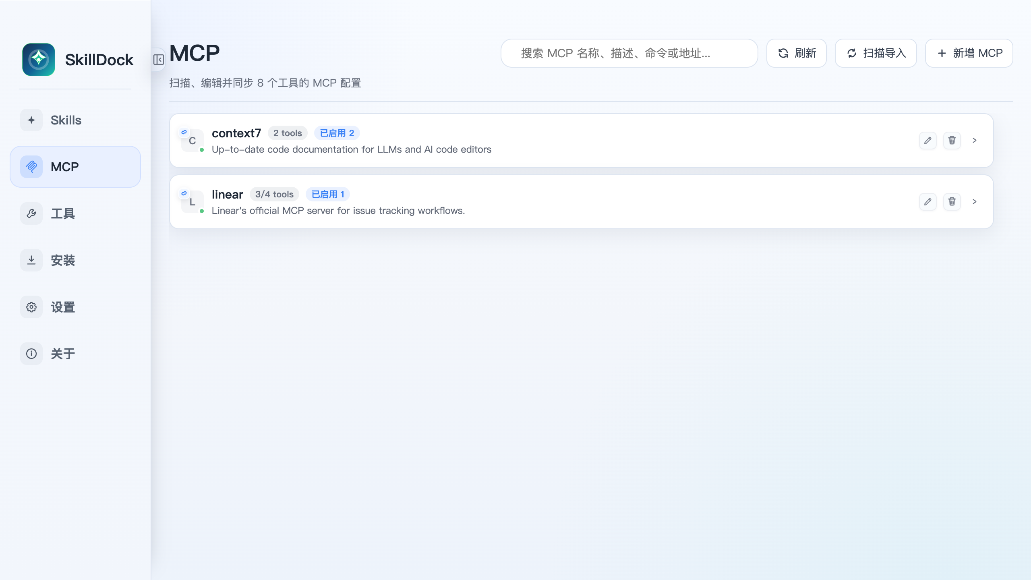
Task: Select the MCP sidebar item
Action: (75, 167)
